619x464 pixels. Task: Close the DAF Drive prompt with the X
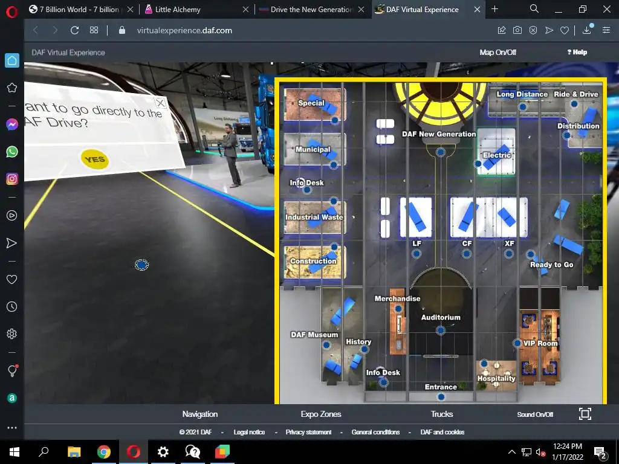click(160, 103)
